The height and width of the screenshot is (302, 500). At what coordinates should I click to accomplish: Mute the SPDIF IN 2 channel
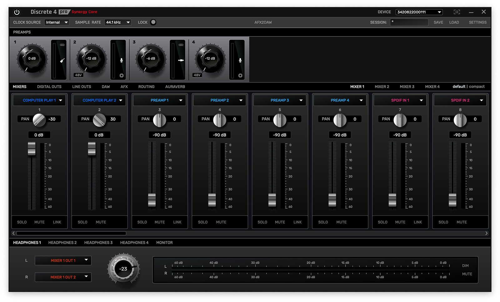462,222
